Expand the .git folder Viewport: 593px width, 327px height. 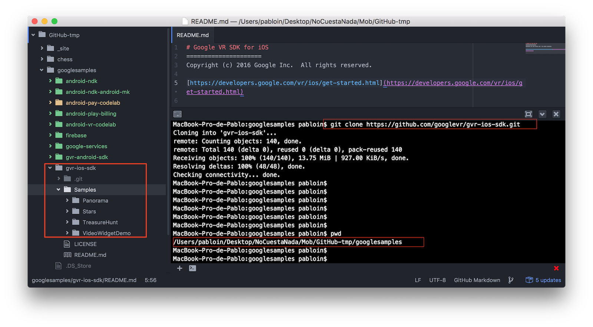click(59, 179)
